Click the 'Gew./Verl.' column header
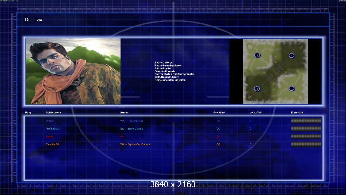This screenshot has width=346, height=195. [219, 113]
